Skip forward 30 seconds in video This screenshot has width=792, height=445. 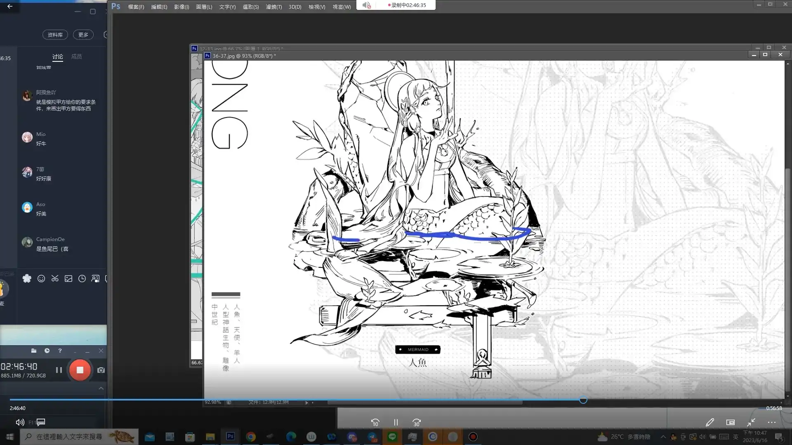417,422
